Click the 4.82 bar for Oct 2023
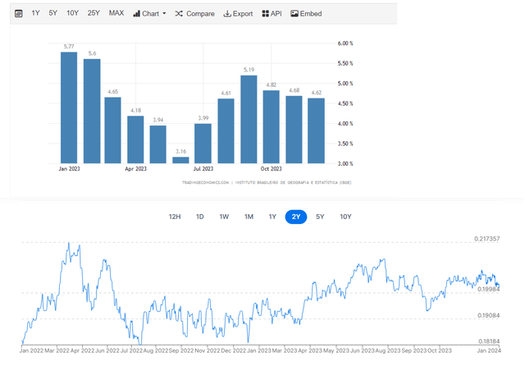The image size is (525, 366). pyautogui.click(x=272, y=127)
